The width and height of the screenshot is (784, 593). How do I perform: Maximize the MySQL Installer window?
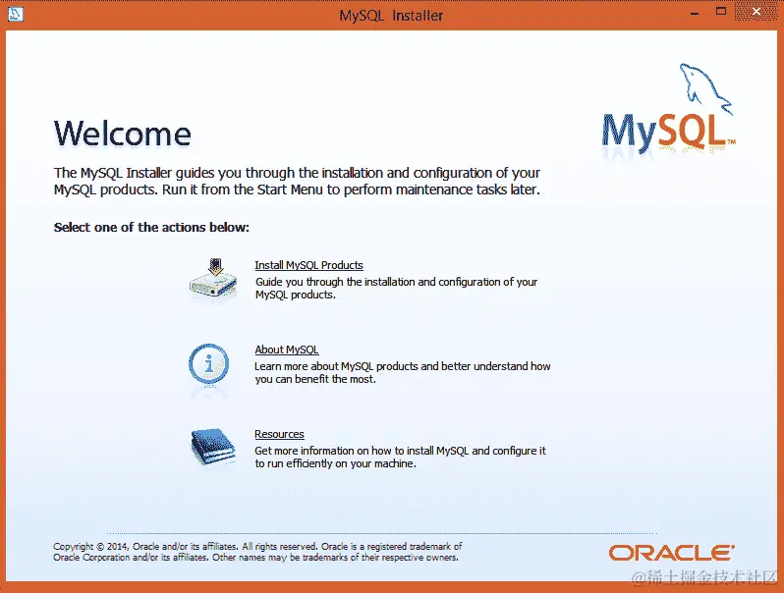(721, 12)
